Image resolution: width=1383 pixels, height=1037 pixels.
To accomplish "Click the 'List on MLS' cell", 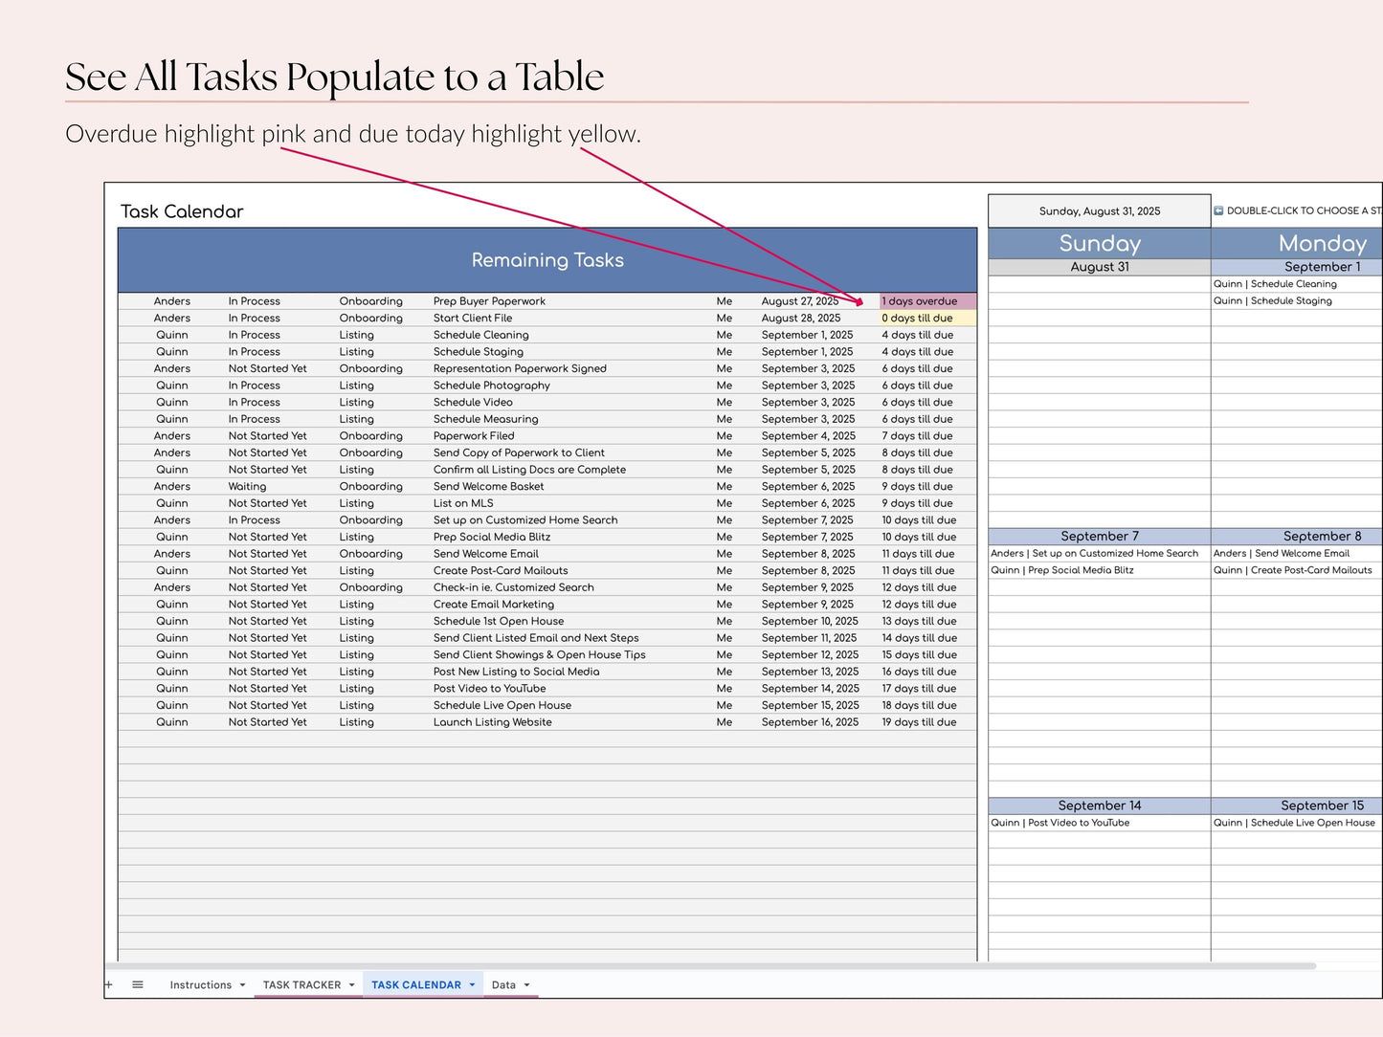I will pyautogui.click(x=463, y=503).
